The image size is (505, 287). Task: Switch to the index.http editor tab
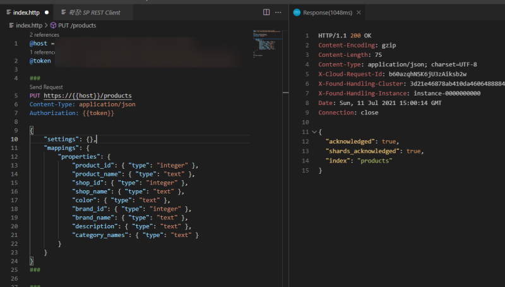27,12
